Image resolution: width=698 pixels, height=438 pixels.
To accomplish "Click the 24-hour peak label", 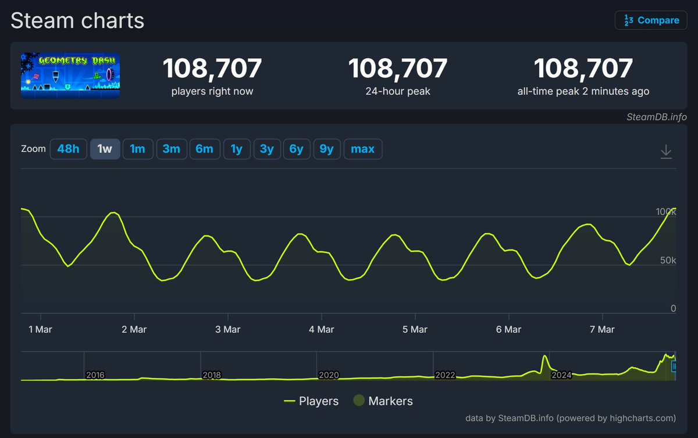I will [x=398, y=91].
